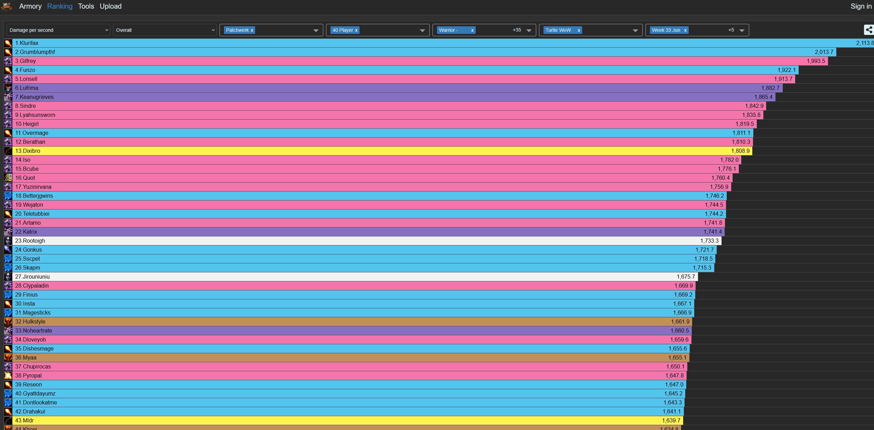The height and width of the screenshot is (430, 874).
Task: Open the Tools menu
Action: point(86,6)
